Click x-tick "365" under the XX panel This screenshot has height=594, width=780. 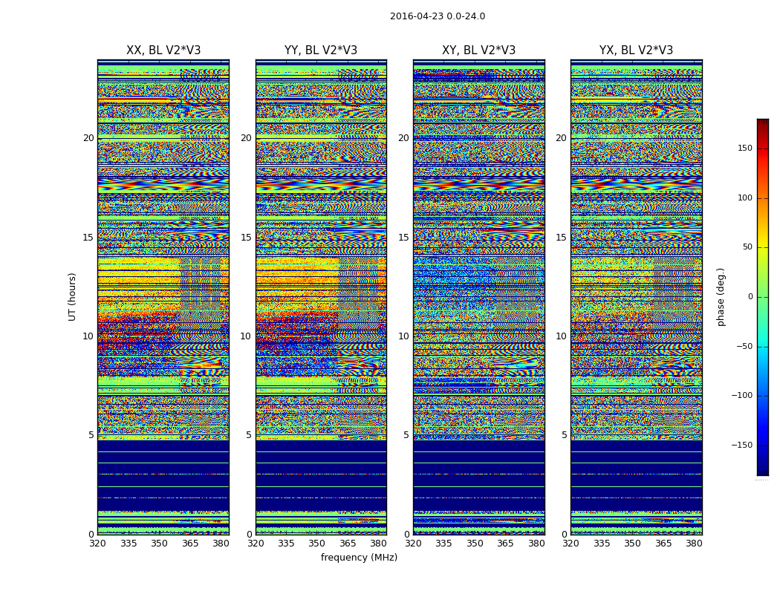pyautogui.click(x=190, y=544)
